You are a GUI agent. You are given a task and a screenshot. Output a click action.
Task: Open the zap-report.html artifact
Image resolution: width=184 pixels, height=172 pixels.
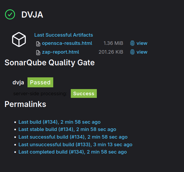pyautogui.click(x=61, y=52)
